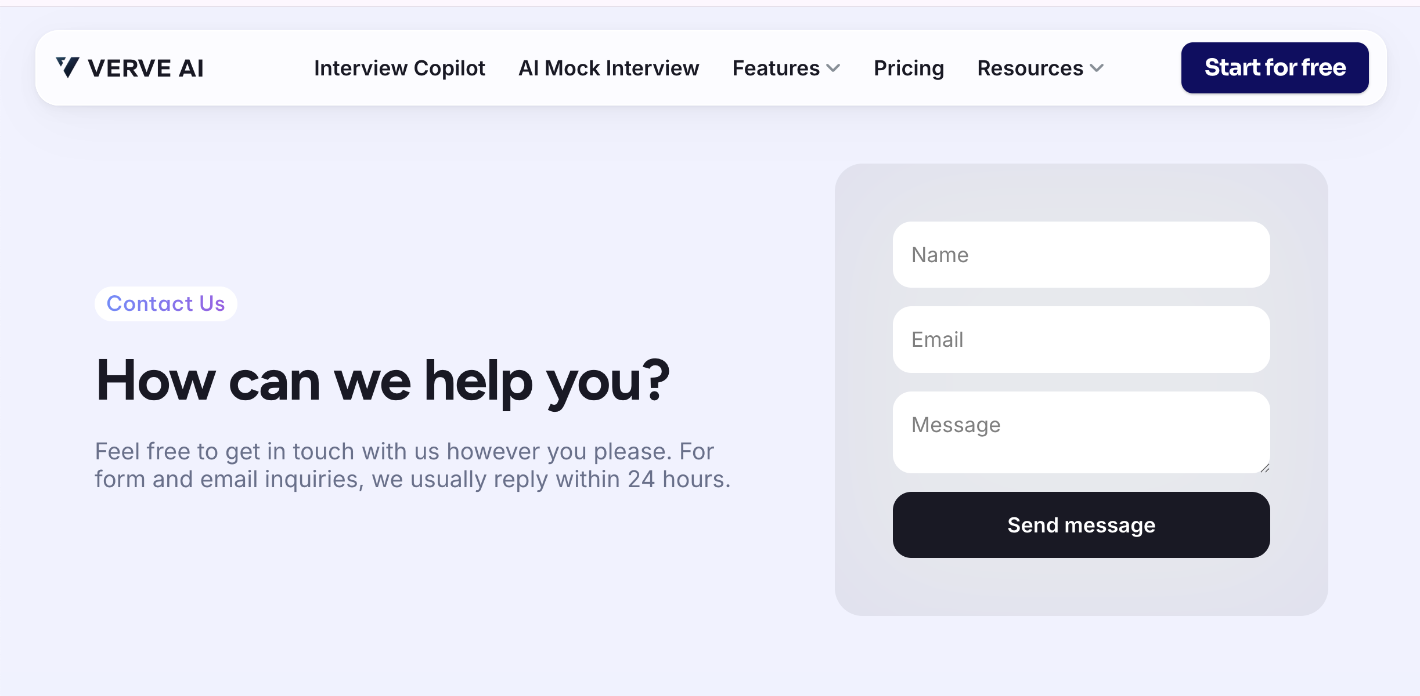Click the Features chevron arrow

(x=834, y=69)
